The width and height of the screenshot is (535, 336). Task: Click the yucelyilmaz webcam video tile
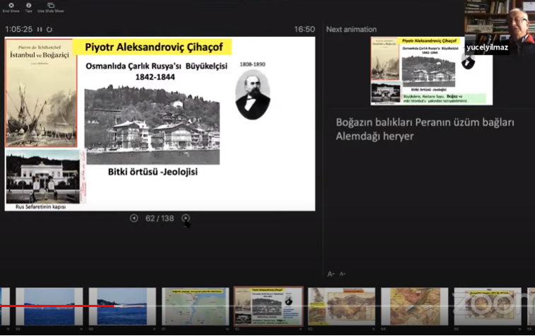click(x=500, y=28)
